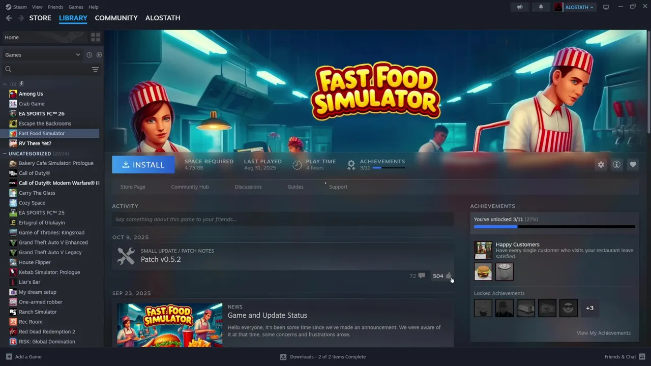The height and width of the screenshot is (366, 651).
Task: Open game settings gear icon
Action: (x=601, y=165)
